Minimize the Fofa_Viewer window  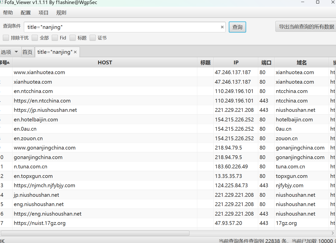point(303,2)
